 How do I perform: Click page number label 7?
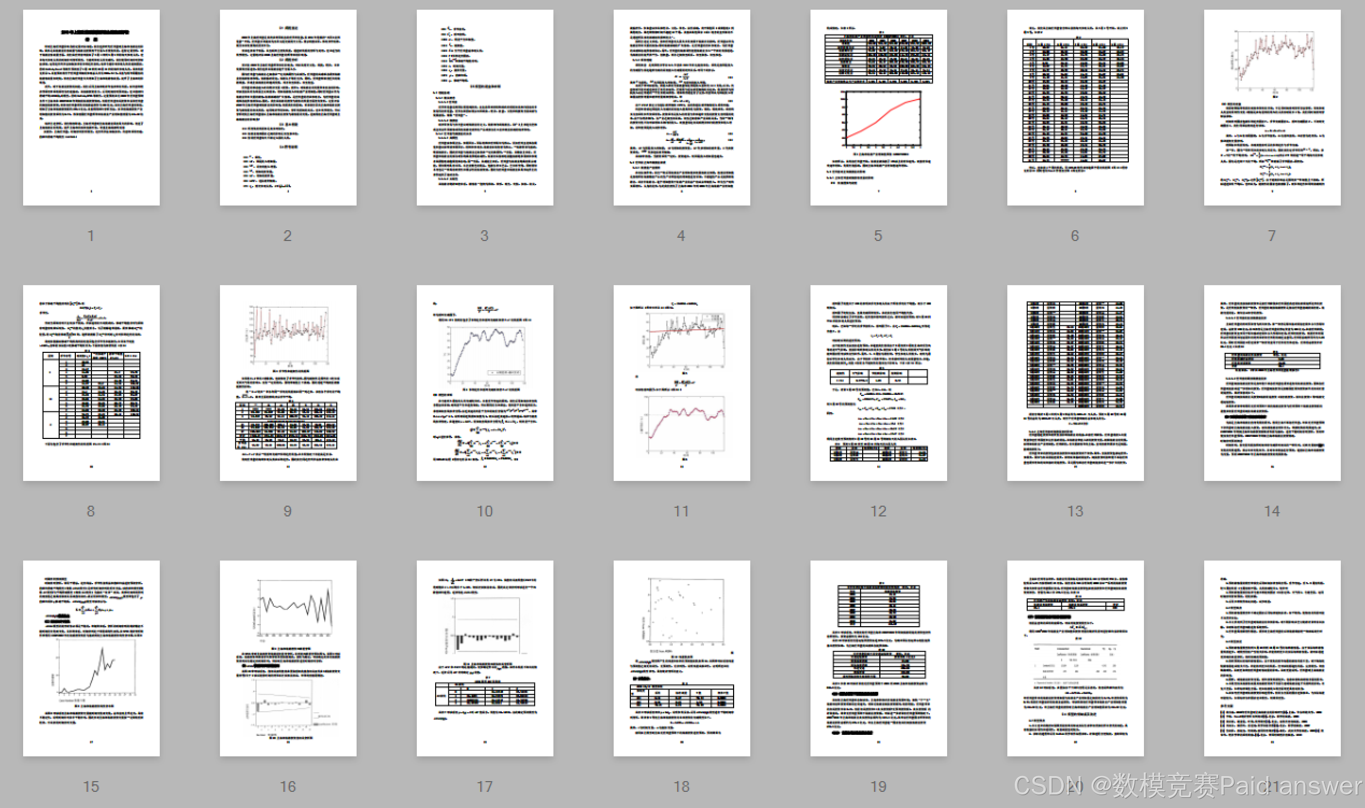point(1271,236)
